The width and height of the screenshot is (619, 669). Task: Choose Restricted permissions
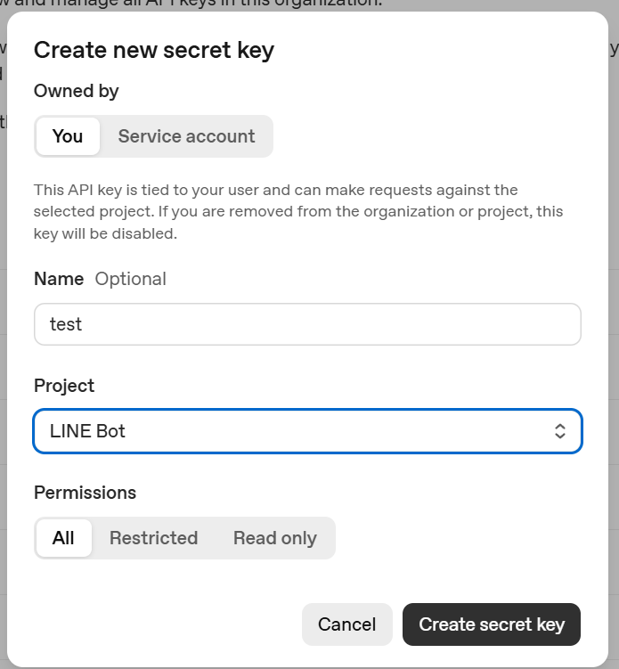[153, 538]
